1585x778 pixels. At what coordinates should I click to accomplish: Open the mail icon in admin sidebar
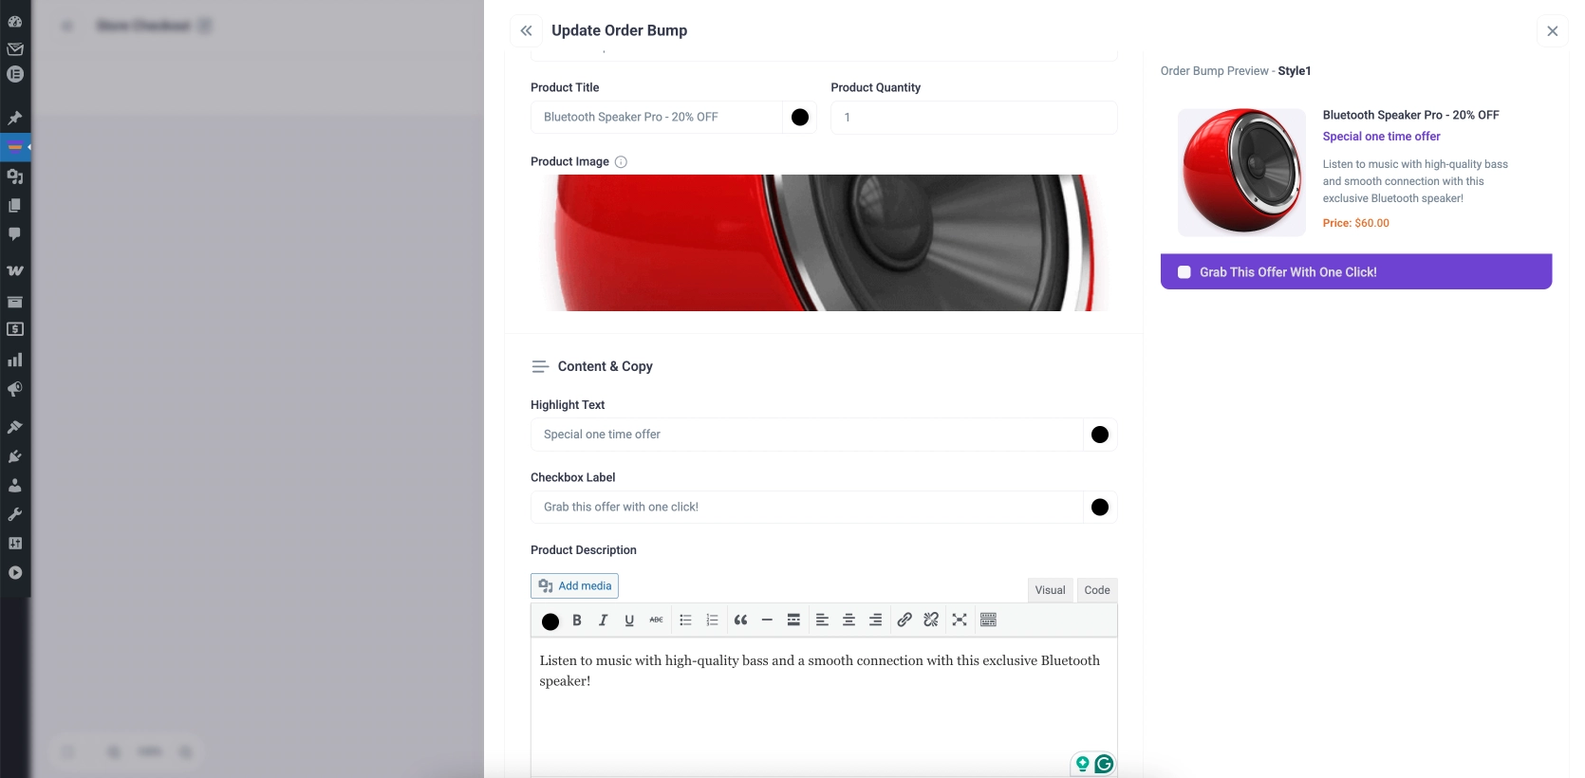(15, 48)
